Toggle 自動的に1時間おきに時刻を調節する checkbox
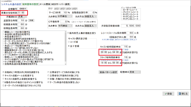The image size is (191, 107). (4, 72)
